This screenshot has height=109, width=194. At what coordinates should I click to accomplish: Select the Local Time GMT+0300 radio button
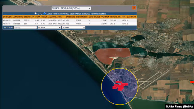click(44, 13)
